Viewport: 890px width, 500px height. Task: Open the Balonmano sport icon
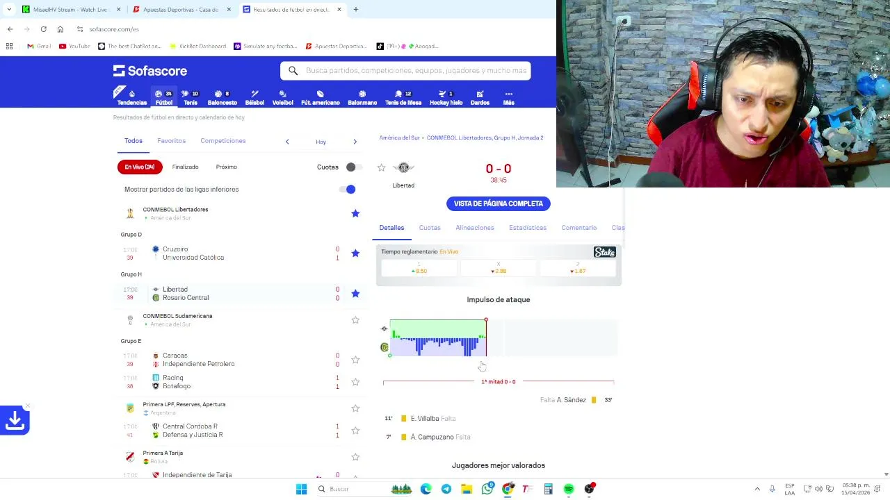click(362, 97)
